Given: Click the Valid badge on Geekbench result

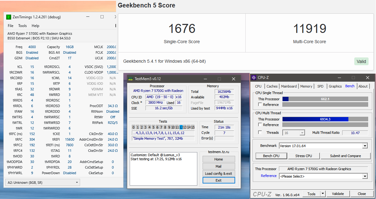Looking at the screenshot, I should (361, 61).
